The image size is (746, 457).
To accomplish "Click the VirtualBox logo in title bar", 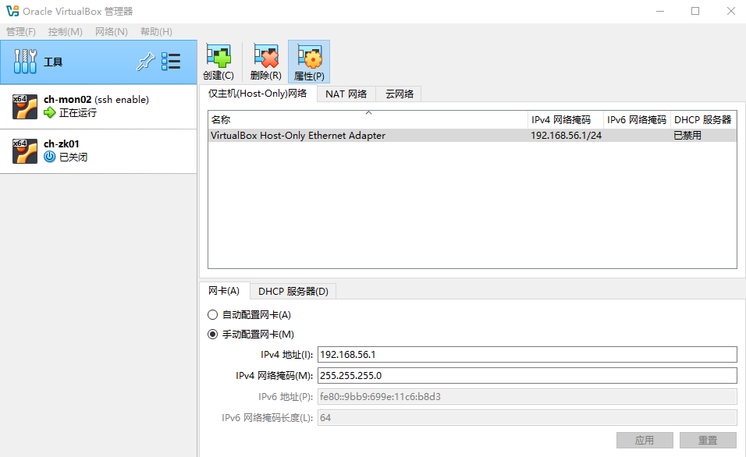I will click(12, 11).
